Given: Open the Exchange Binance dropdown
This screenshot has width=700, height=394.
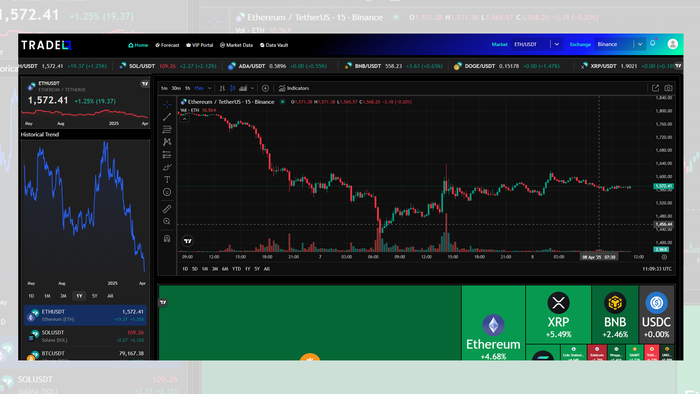Looking at the screenshot, I should click(x=620, y=44).
